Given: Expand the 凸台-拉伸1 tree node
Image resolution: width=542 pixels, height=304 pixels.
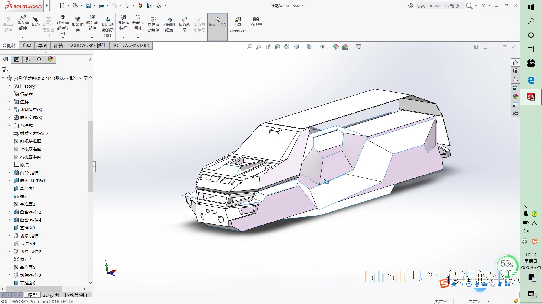Looking at the screenshot, I should pyautogui.click(x=8, y=173).
